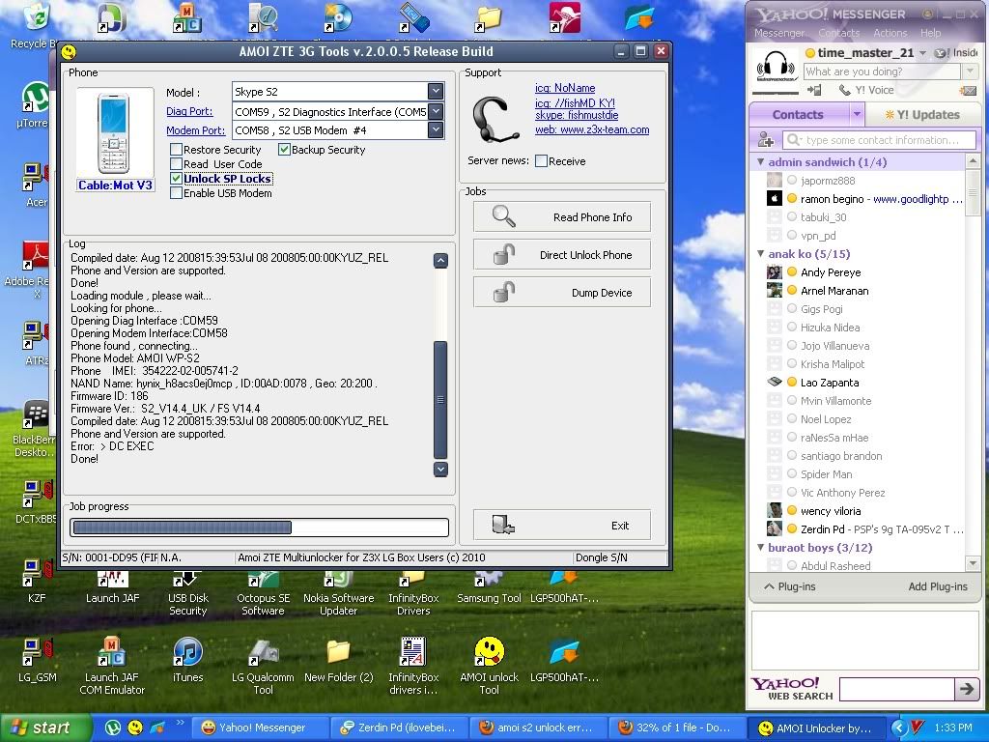Open InfinityBox drivers installer icon
989x742 pixels.
point(413,652)
